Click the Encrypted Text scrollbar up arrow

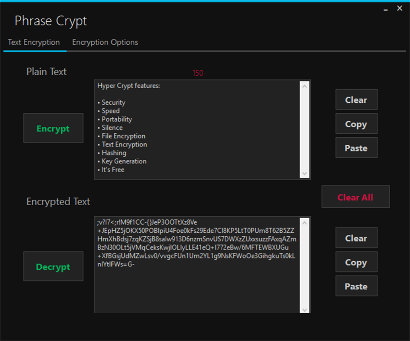click(x=304, y=223)
